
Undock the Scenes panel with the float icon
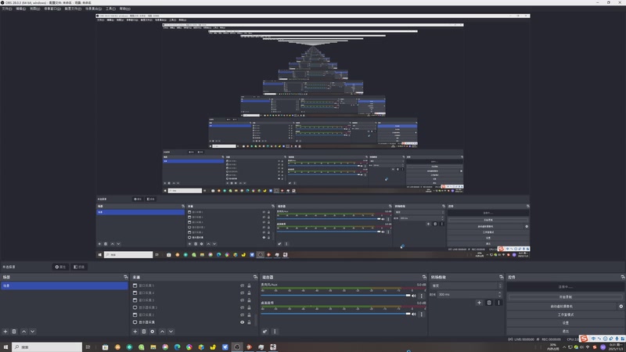126,277
